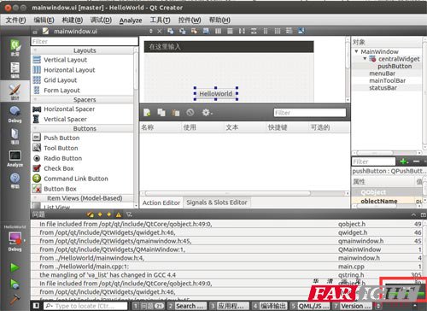Start debugging with the play-bug icon
Screen dimensions: 427x311
(15, 284)
